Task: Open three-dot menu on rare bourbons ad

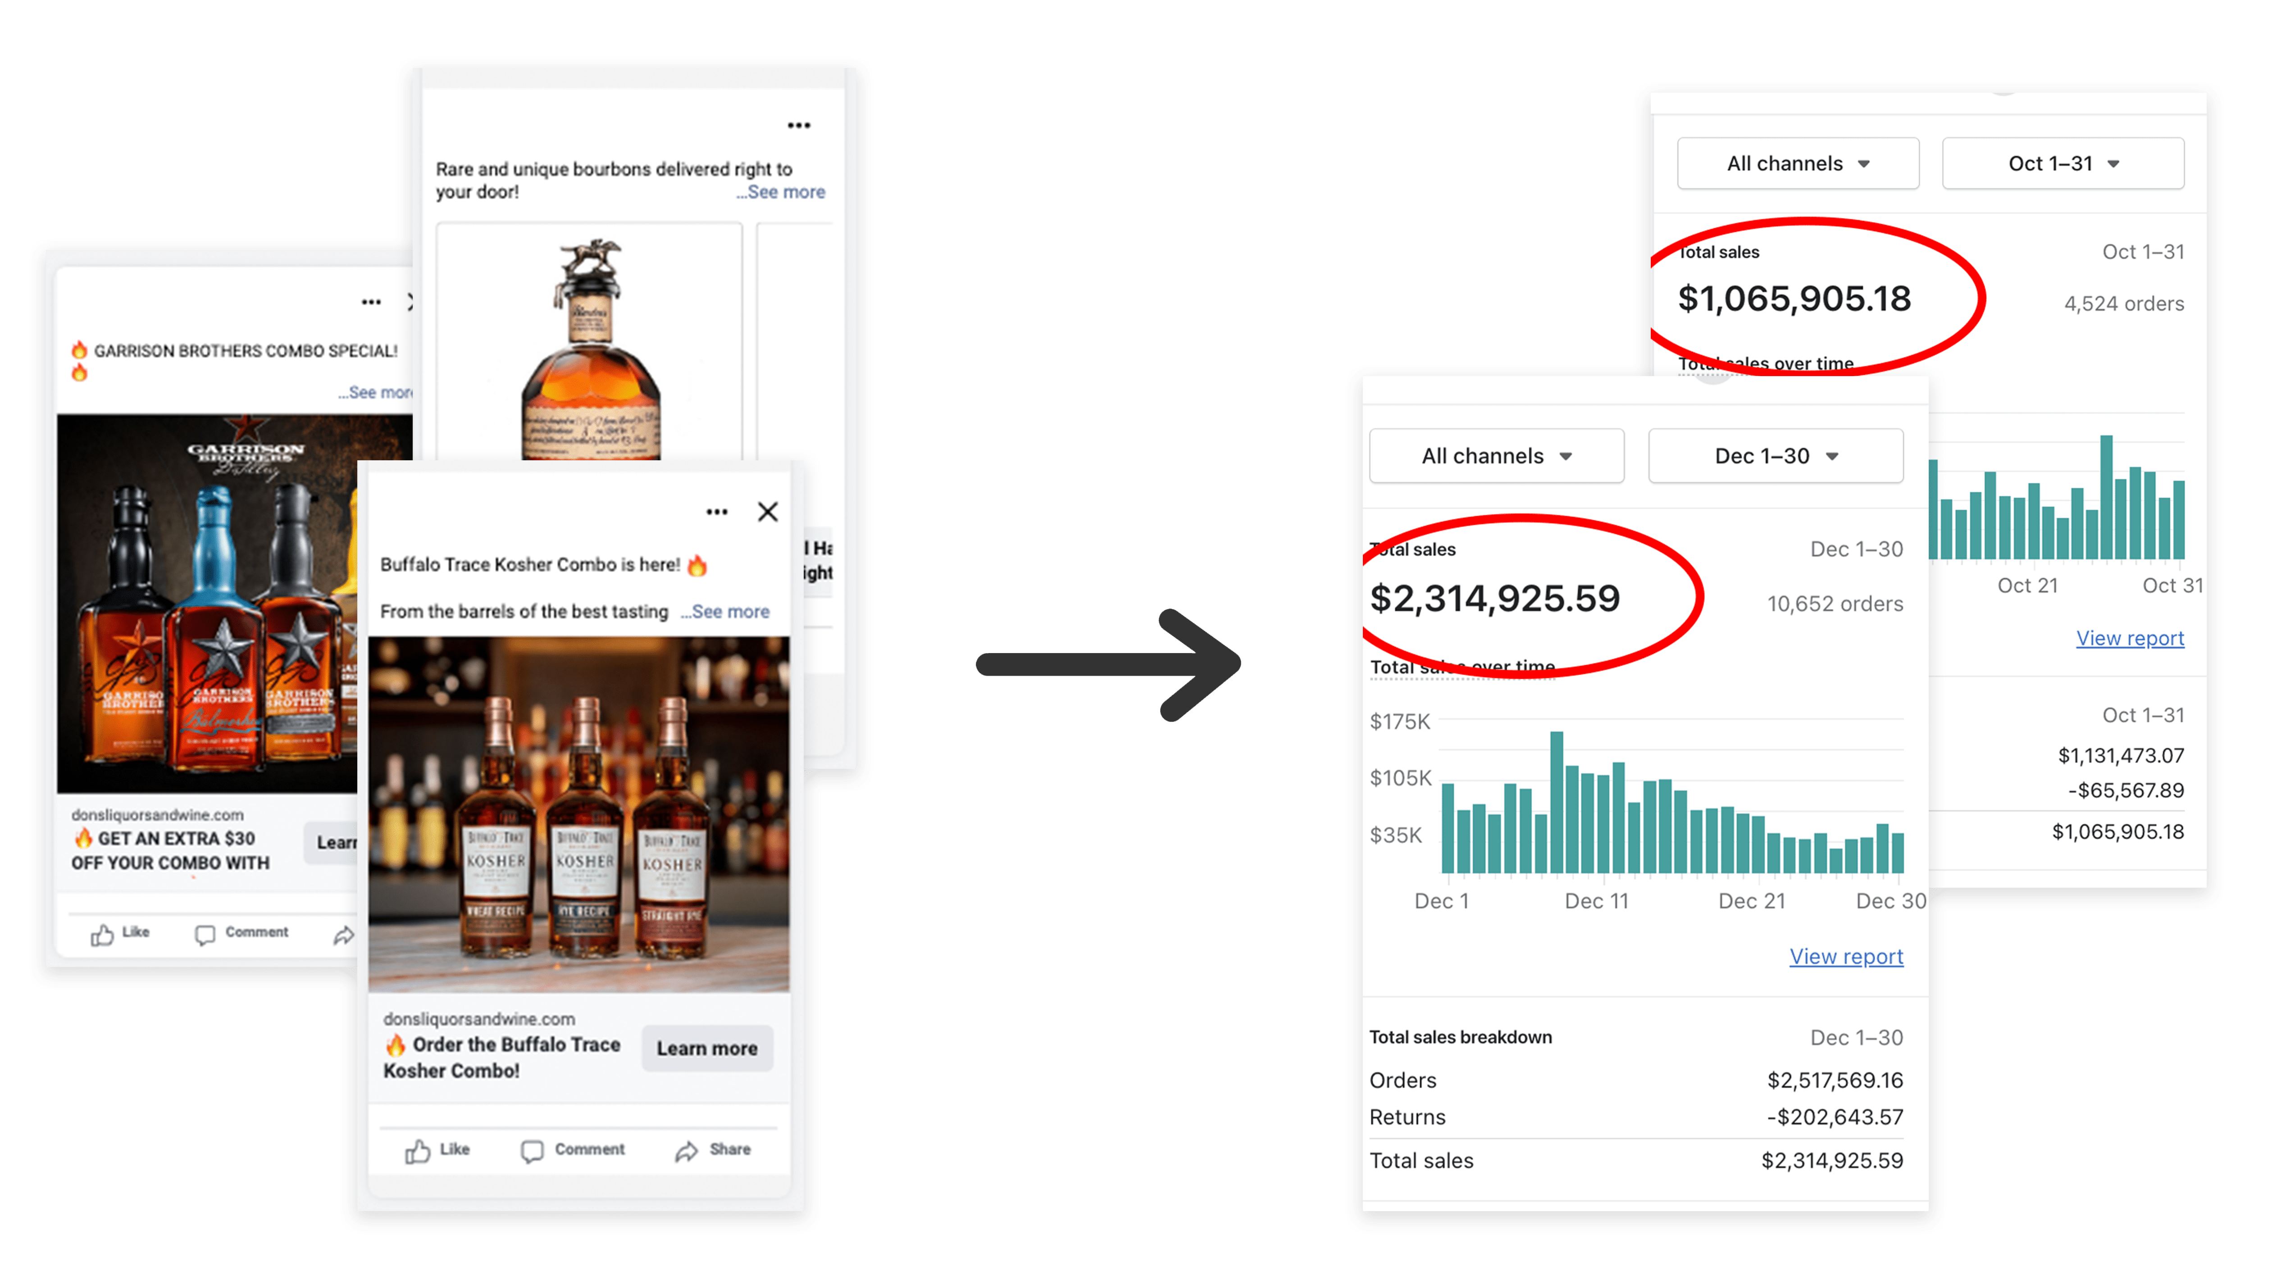Action: [799, 125]
